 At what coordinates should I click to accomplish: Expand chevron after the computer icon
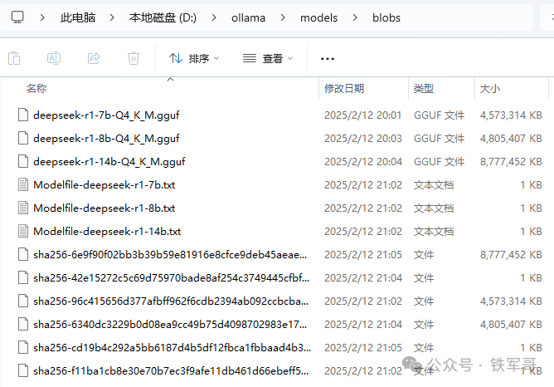point(42,17)
